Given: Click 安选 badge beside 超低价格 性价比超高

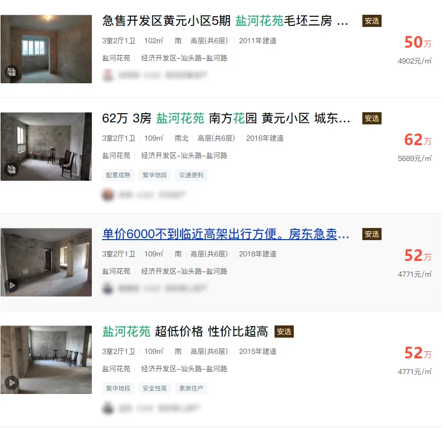Looking at the screenshot, I should 284,332.
